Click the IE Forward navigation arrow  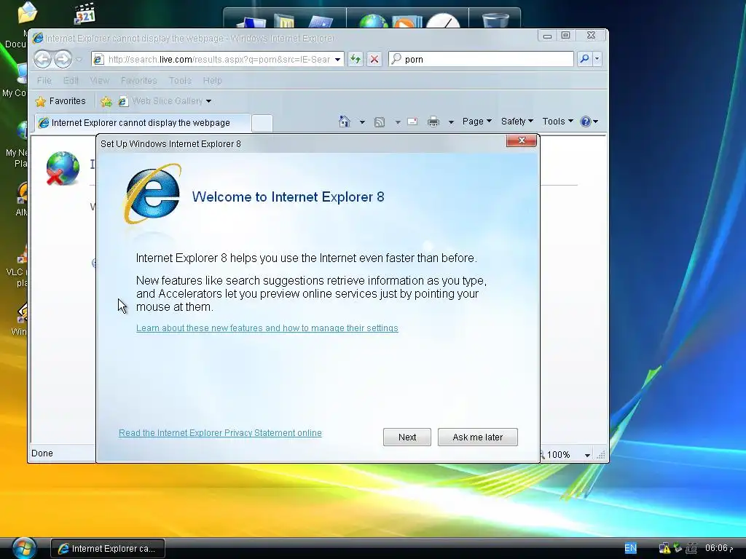coord(63,60)
